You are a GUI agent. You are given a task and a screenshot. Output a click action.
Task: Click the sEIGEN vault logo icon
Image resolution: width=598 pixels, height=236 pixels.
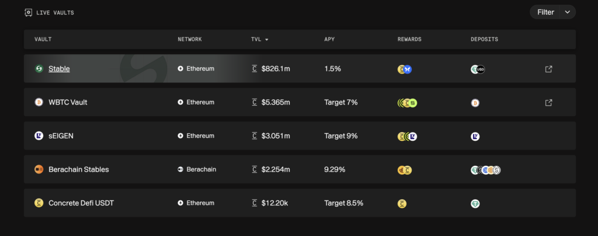pos(39,136)
